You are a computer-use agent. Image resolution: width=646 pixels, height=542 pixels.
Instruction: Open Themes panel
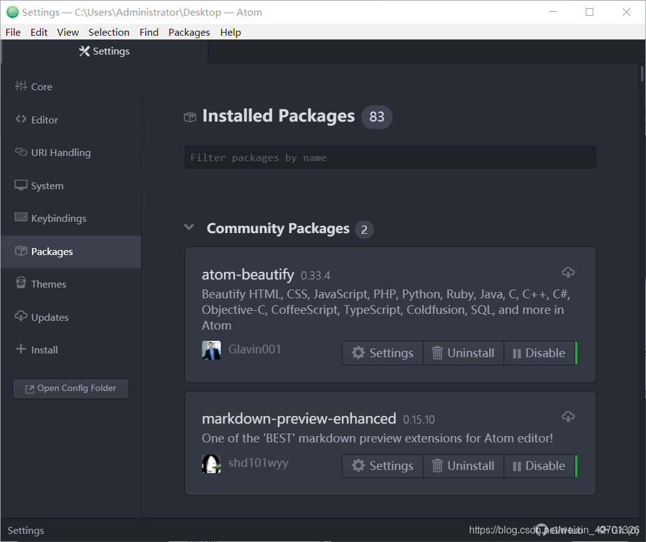tap(71, 284)
